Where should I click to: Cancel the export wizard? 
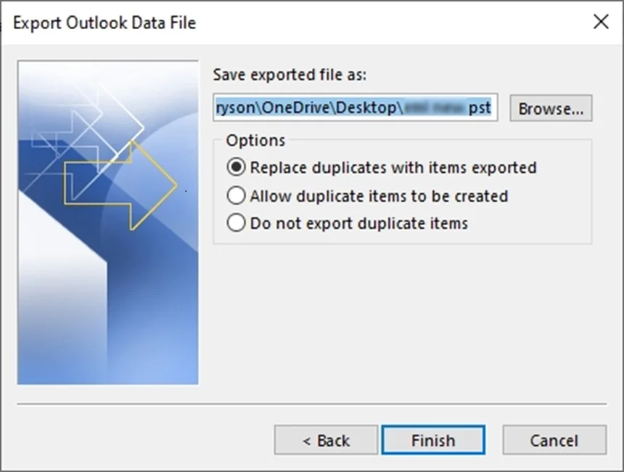[554, 440]
